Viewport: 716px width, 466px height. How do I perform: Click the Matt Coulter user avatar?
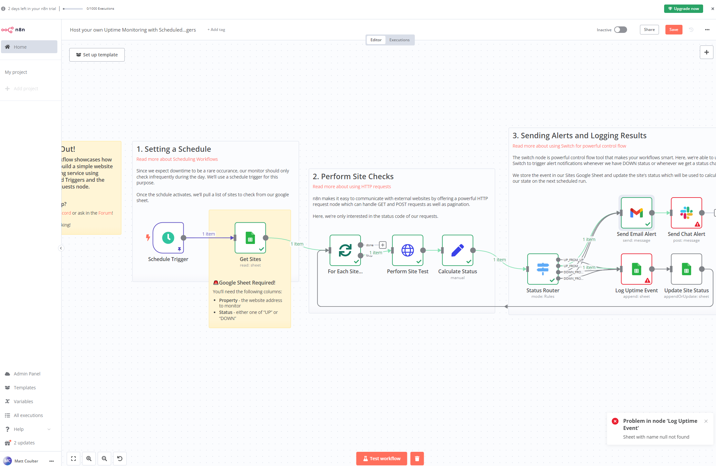8,461
